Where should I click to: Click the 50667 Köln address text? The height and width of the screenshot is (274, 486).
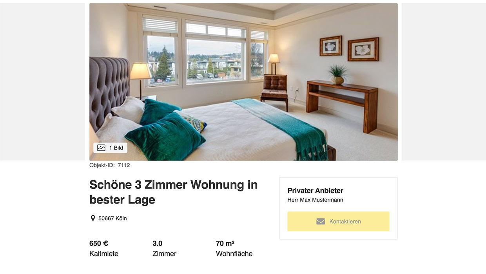(x=112, y=218)
